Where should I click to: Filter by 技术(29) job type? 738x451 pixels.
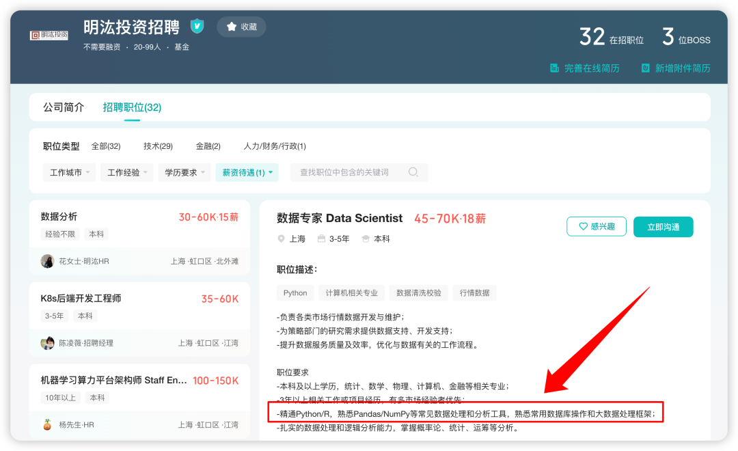tap(158, 146)
